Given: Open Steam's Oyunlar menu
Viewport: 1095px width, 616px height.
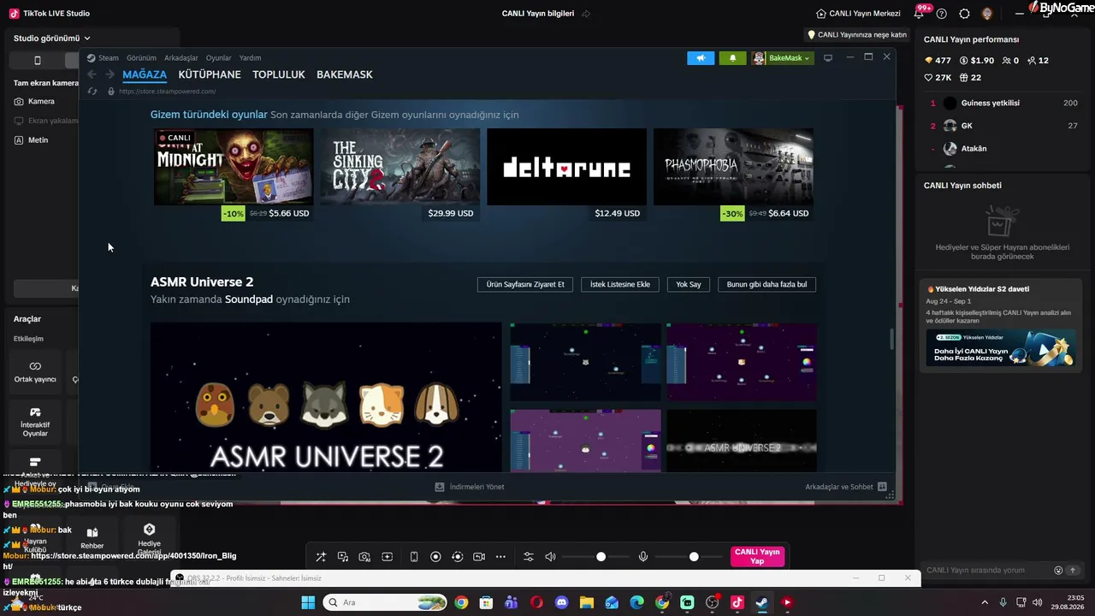Looking at the screenshot, I should [x=218, y=58].
